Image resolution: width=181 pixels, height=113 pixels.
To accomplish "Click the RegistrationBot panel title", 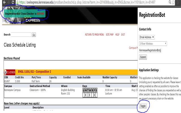I will [x=152, y=15].
